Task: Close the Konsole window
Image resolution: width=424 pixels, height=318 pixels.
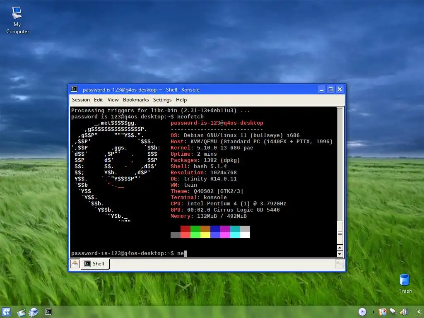Action: pyautogui.click(x=340, y=89)
